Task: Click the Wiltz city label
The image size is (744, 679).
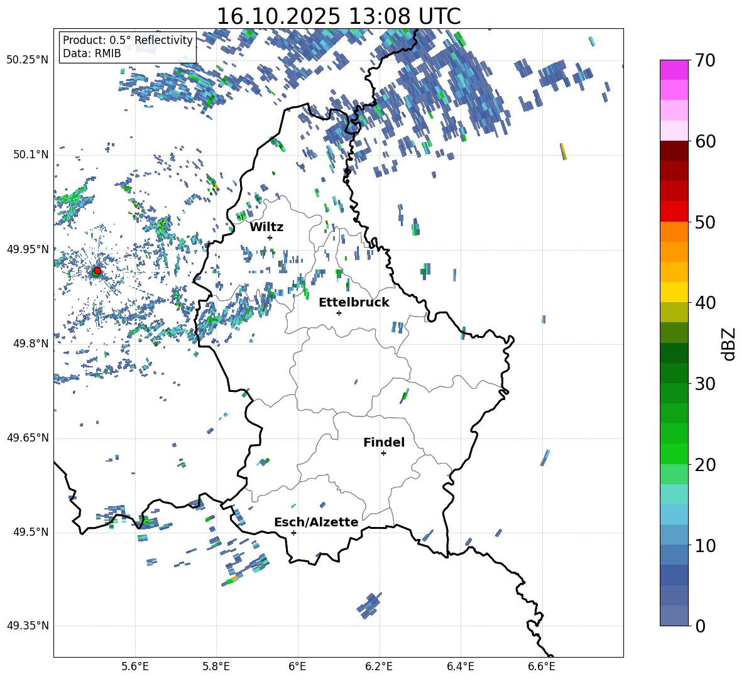Action: 266,227
